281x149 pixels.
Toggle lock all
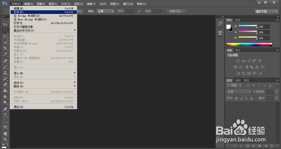(x=251, y=98)
